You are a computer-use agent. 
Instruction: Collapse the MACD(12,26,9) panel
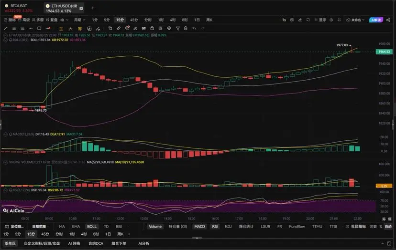click(5, 135)
